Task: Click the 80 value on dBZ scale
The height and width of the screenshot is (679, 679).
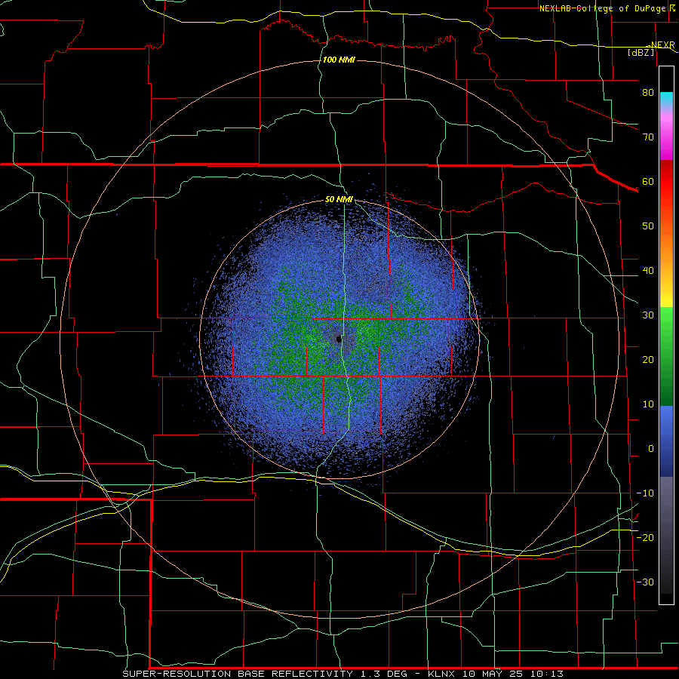Action: [x=648, y=92]
